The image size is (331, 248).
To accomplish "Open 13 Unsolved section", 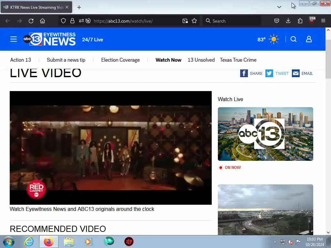I will (201, 60).
